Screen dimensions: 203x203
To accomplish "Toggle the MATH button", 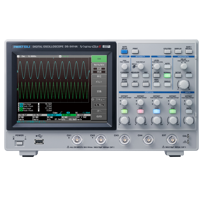I will click(189, 111).
